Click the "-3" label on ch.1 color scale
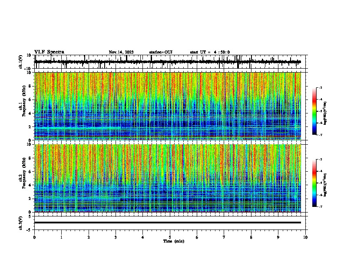The height and width of the screenshot is (266, 344). click(321, 87)
